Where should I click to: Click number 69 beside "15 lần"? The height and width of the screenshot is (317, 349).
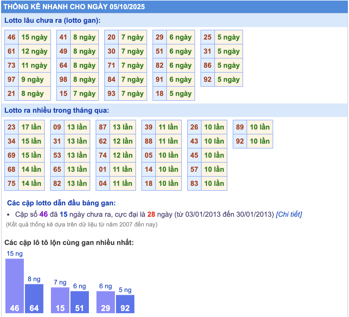[x=11, y=155]
